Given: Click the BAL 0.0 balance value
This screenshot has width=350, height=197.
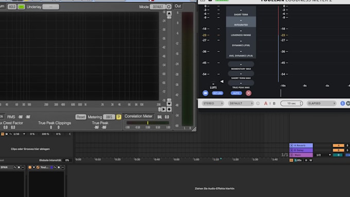Looking at the screenshot, I should point(163,117).
